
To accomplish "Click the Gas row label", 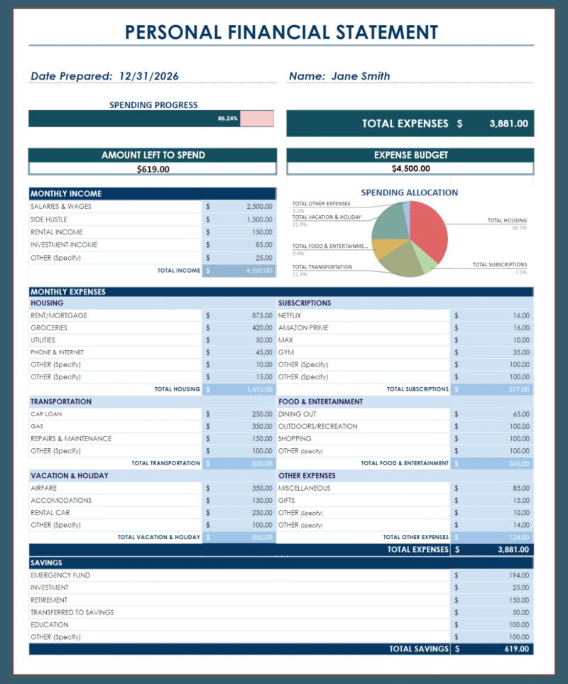I will click(37, 426).
